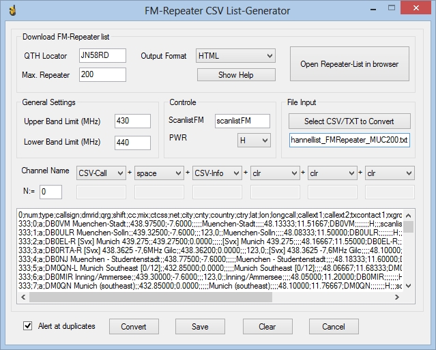This screenshot has width=436, height=350.
Task: Click the Convert button
Action: (134, 326)
